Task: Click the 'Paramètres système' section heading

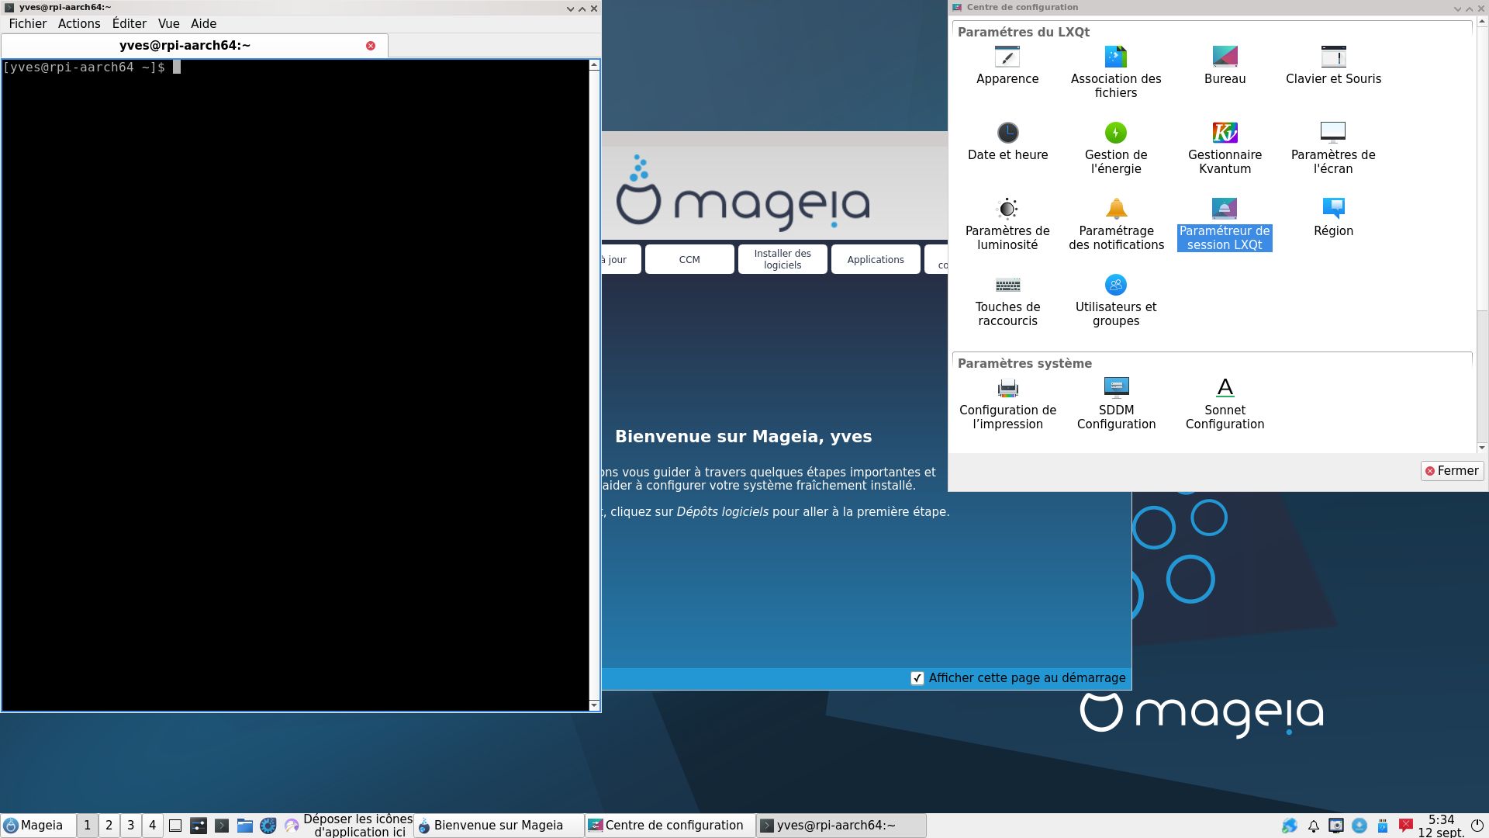Action: coord(1024,363)
